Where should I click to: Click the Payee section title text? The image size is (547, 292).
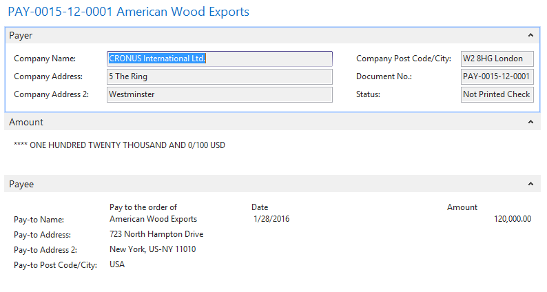click(21, 185)
